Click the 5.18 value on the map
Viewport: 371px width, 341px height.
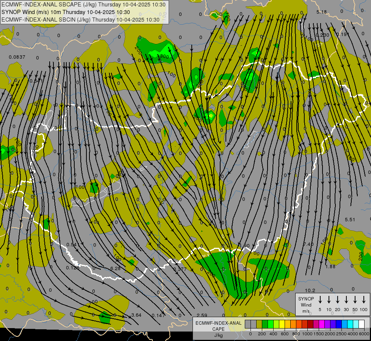pyautogui.click(x=322, y=12)
